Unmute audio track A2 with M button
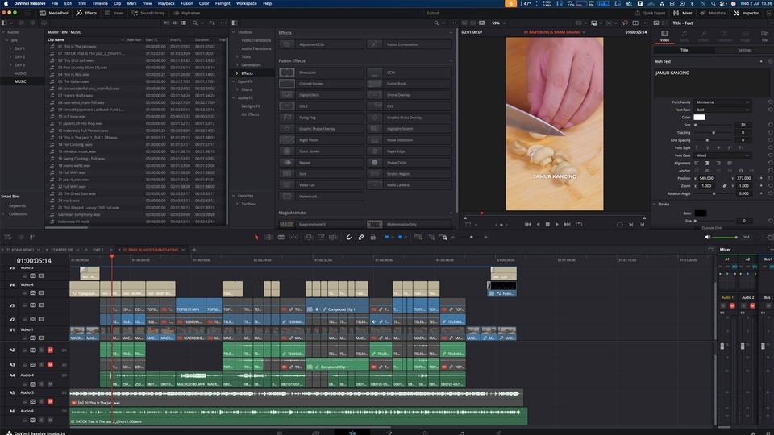Screen dimensions: 774x435 coord(50,350)
